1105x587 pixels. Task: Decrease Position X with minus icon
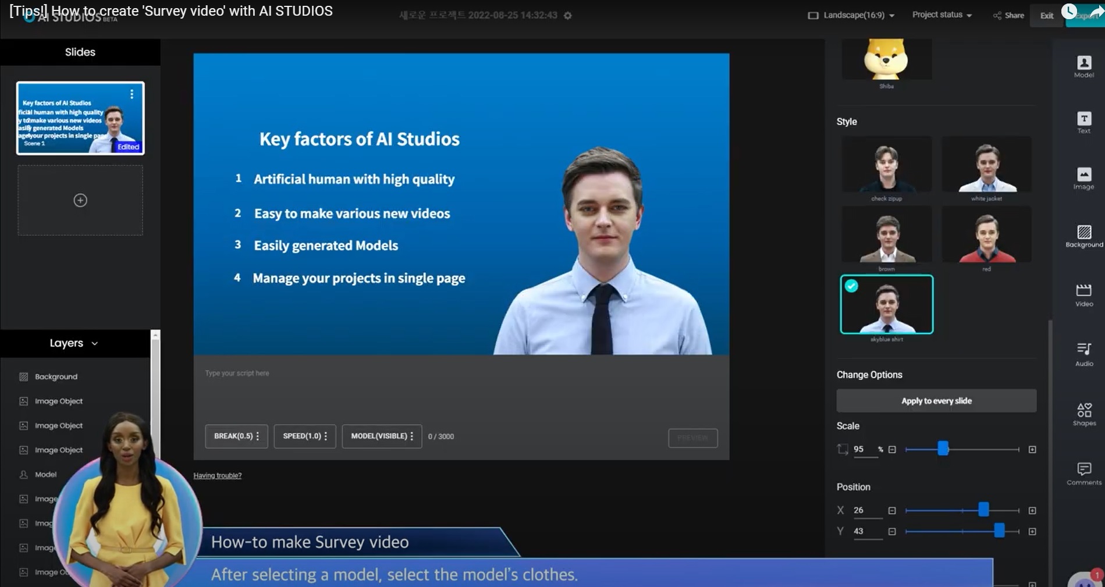[x=892, y=510]
